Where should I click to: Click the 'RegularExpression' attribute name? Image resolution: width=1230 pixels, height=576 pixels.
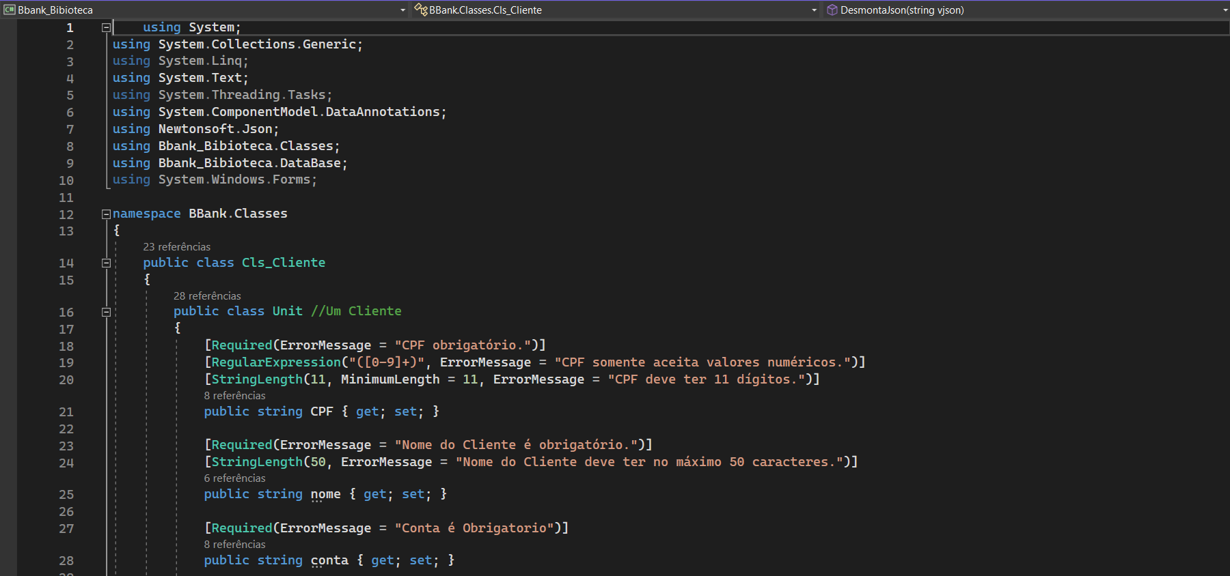pos(276,362)
